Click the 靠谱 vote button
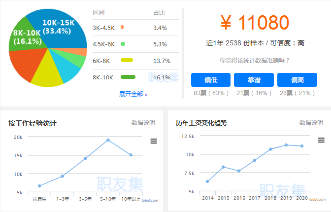Image resolution: width=331 pixels, height=212 pixels. click(254, 80)
